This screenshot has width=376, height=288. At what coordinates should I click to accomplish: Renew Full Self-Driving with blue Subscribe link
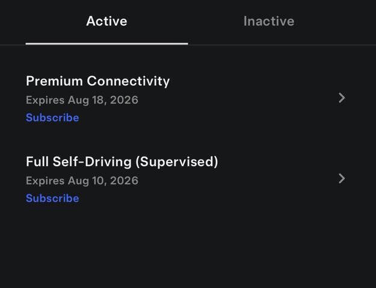(x=52, y=198)
